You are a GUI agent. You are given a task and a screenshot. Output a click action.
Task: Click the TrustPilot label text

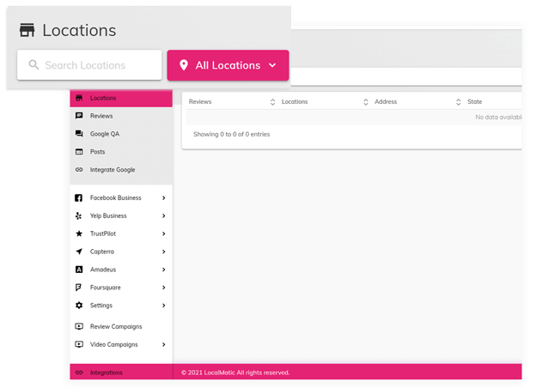(x=103, y=233)
